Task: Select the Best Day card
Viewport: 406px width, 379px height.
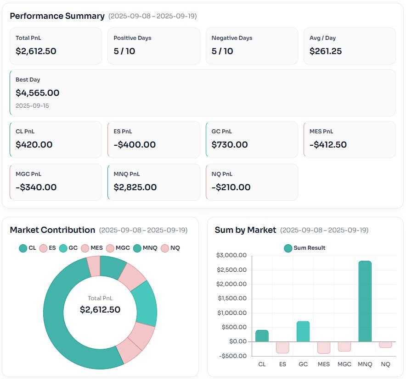Action: 202,93
